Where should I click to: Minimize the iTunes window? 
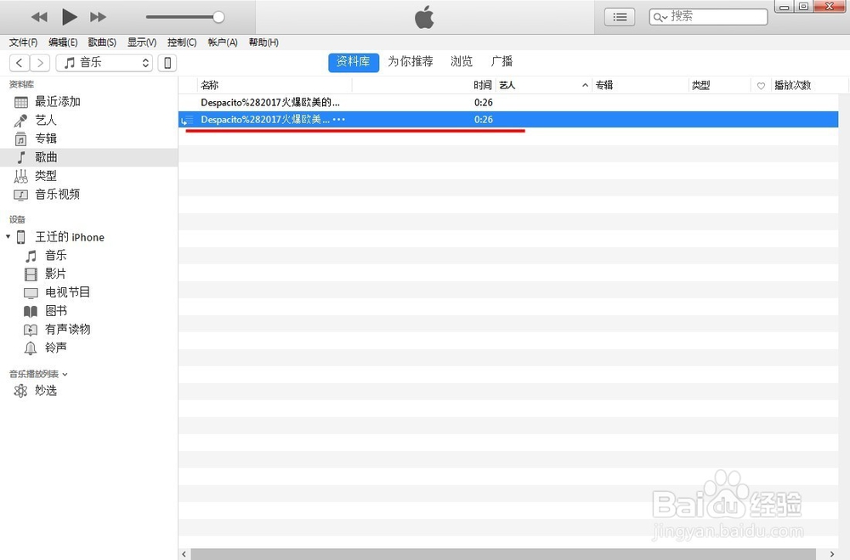tap(784, 7)
